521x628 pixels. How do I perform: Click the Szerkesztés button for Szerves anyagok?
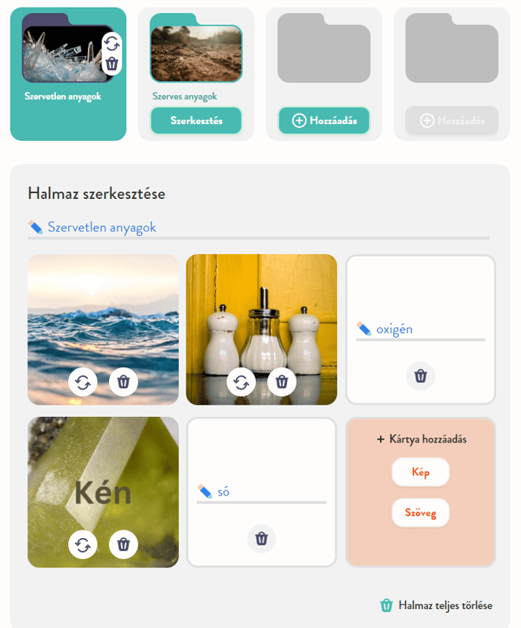(x=196, y=120)
